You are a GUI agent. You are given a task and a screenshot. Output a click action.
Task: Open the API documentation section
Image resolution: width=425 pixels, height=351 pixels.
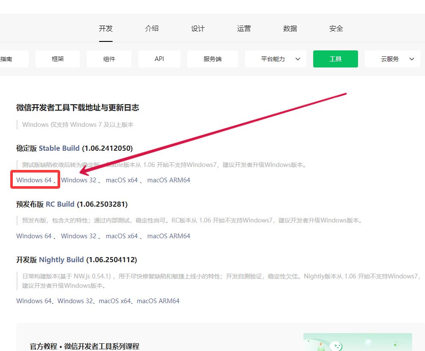[x=159, y=58]
